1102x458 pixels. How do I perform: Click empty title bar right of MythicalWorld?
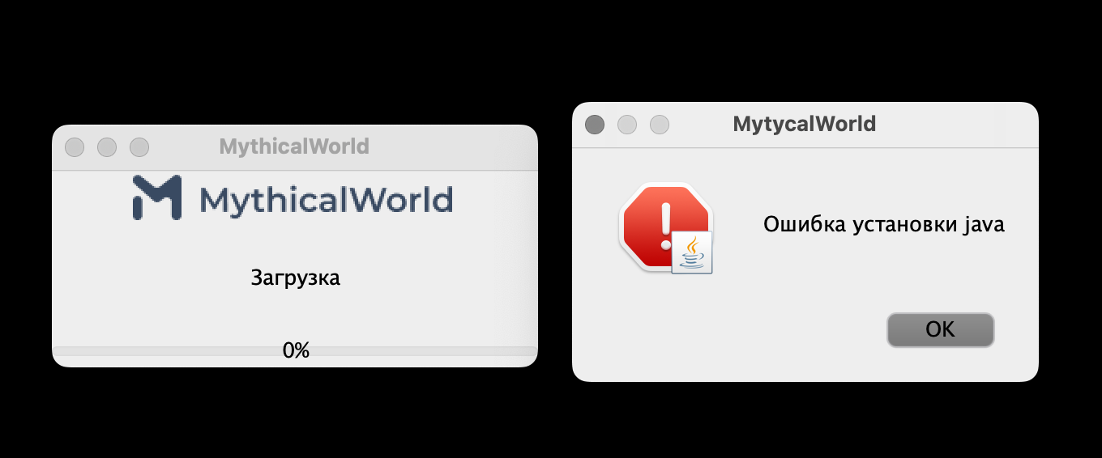tap(452, 147)
